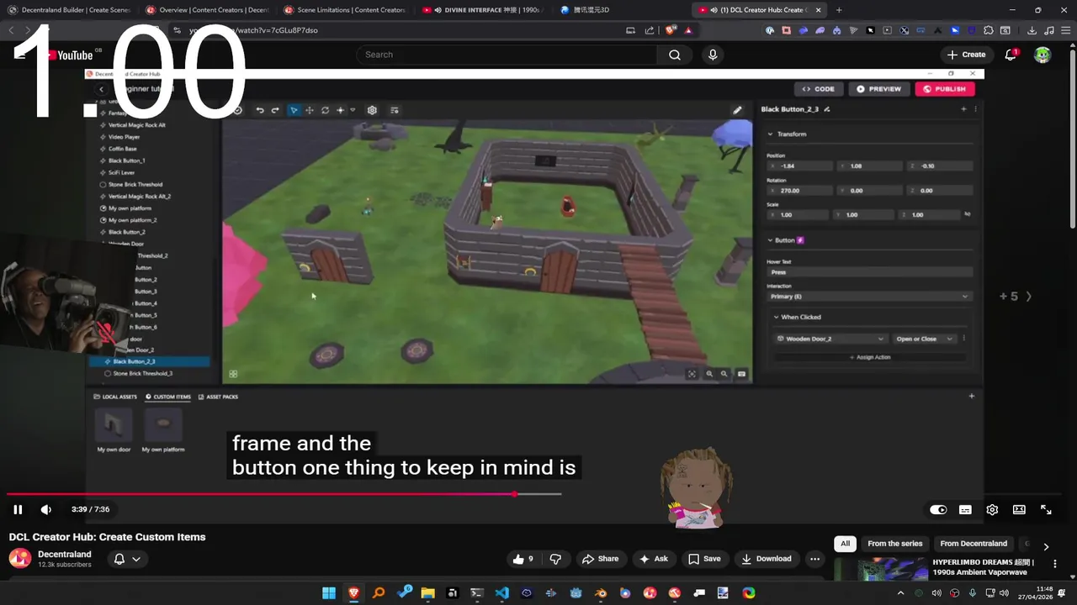This screenshot has height=605, width=1077.
Task: Open Wooden Door_2 entity dropdown
Action: pyautogui.click(x=830, y=339)
